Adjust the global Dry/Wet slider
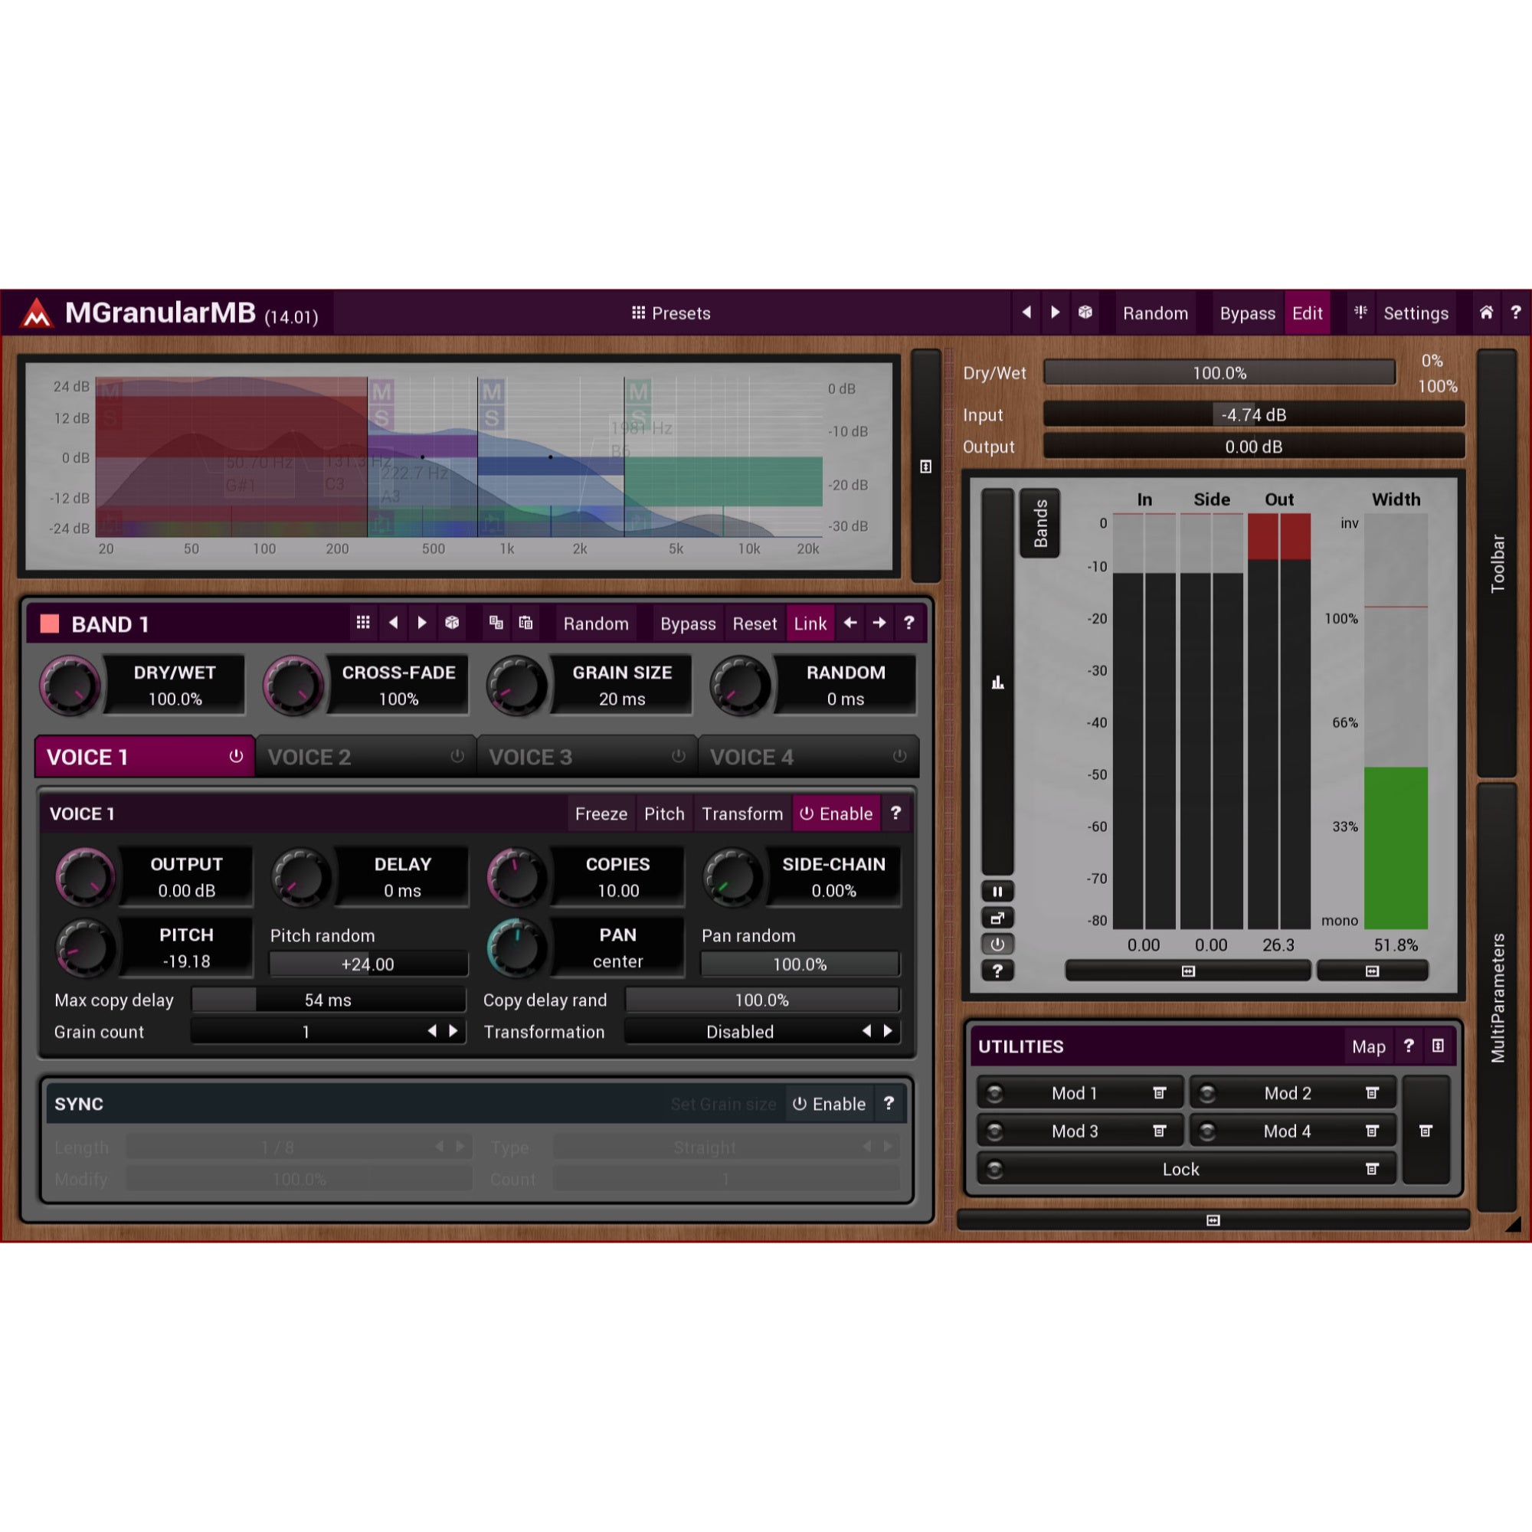Viewport: 1532px width, 1532px height. 1219,373
